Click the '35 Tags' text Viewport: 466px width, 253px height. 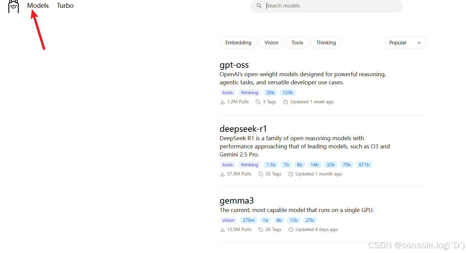(274, 174)
